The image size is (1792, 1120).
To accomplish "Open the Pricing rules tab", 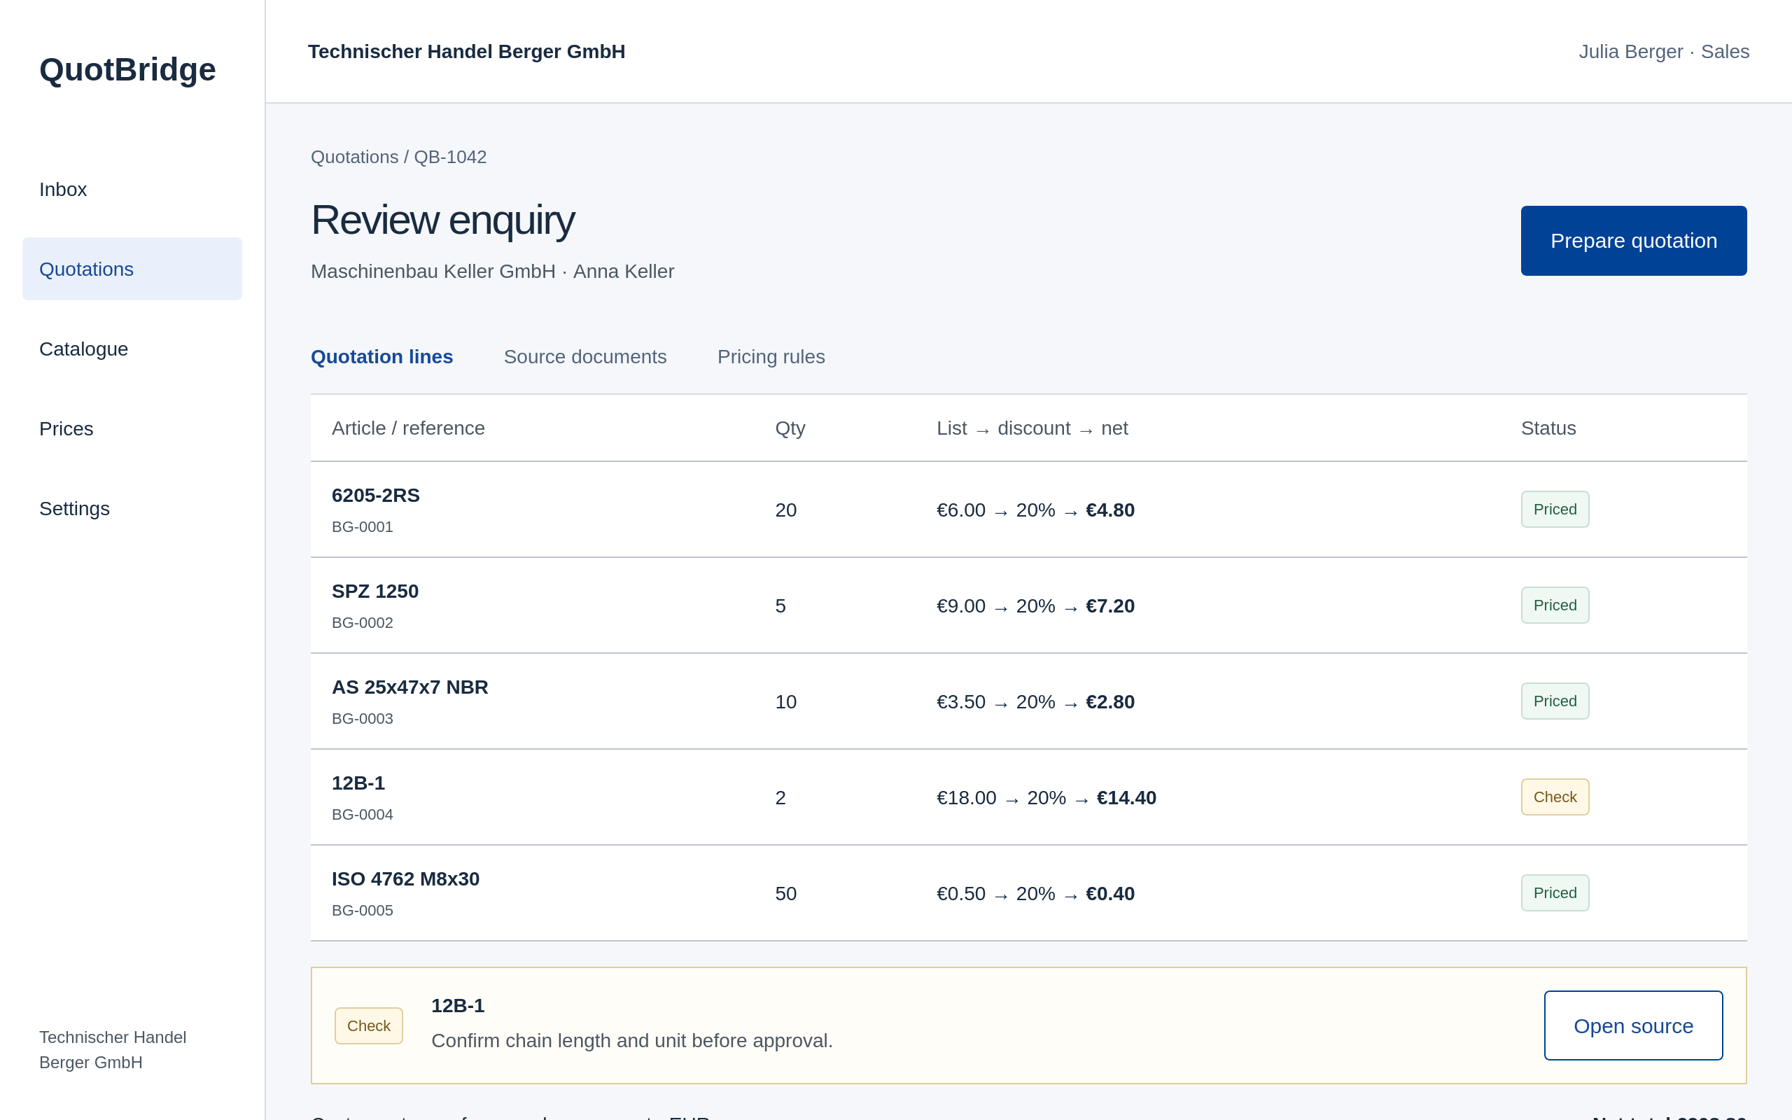I will (771, 357).
